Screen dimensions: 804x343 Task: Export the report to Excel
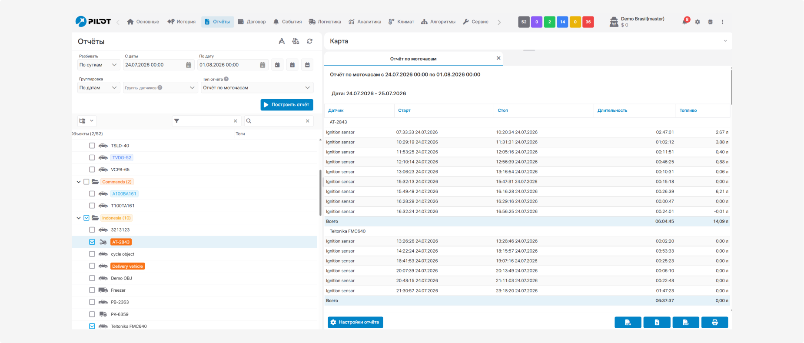tap(657, 322)
